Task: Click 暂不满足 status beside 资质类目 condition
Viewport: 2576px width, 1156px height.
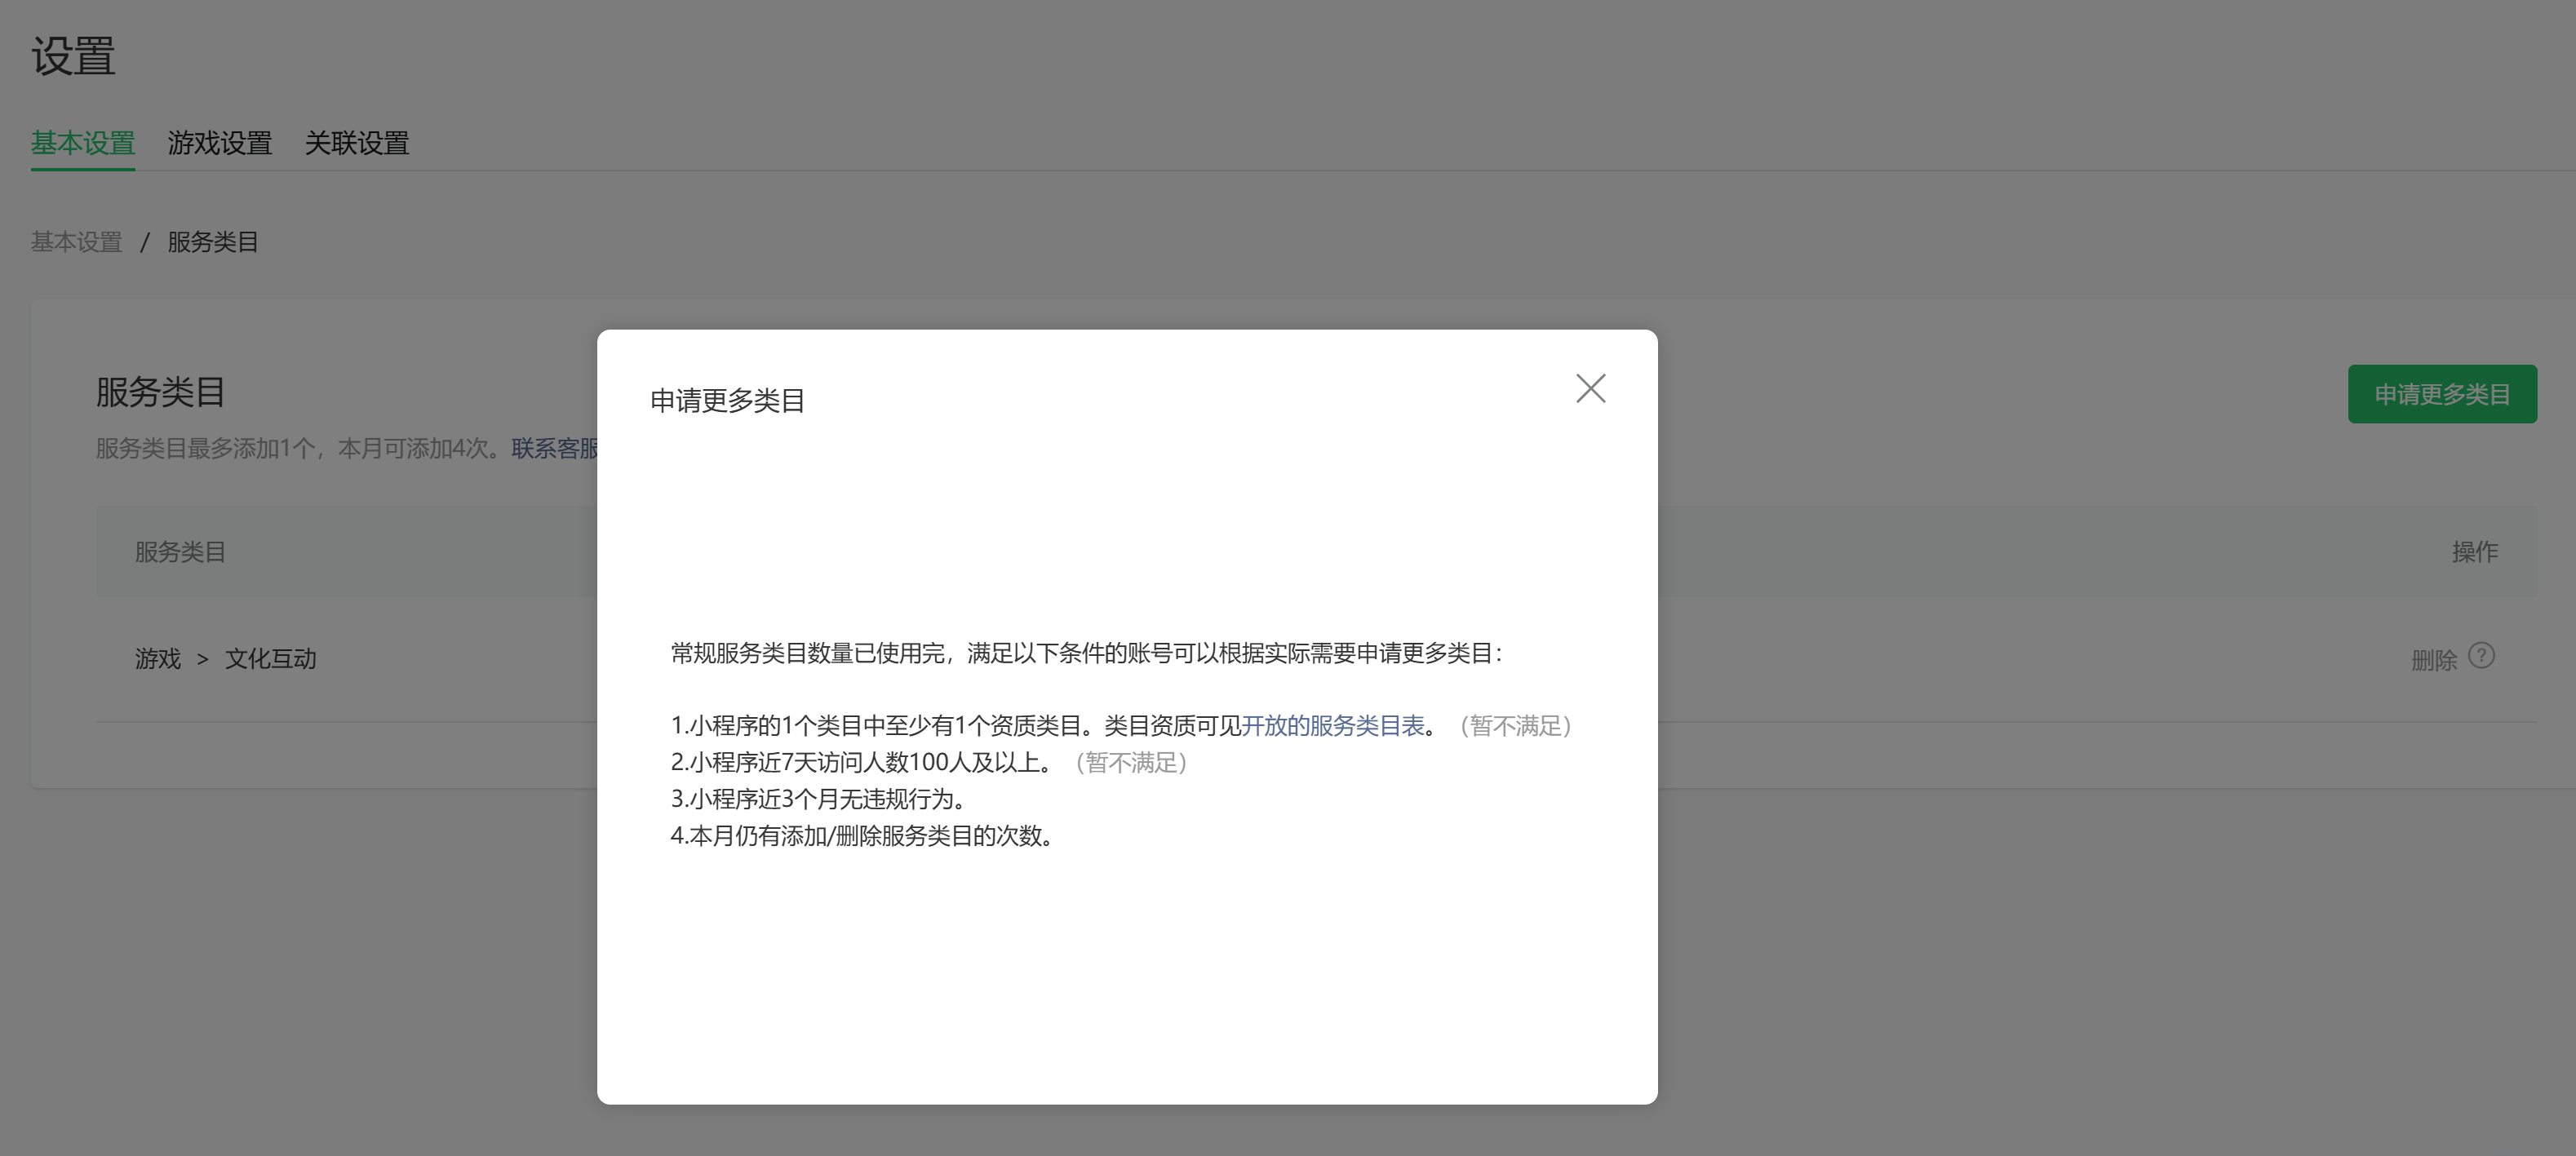Action: [x=1516, y=725]
